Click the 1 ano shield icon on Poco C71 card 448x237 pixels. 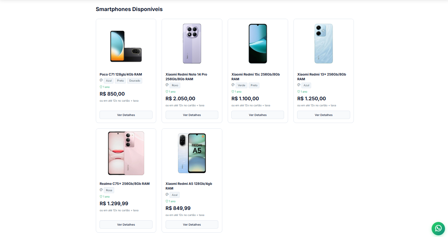[x=100, y=87]
